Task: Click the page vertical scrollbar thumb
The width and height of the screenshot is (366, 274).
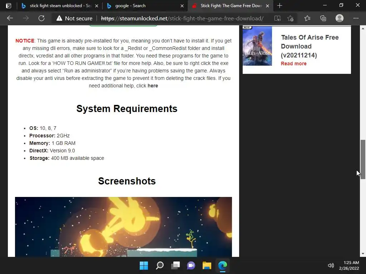Action: pos(363,159)
